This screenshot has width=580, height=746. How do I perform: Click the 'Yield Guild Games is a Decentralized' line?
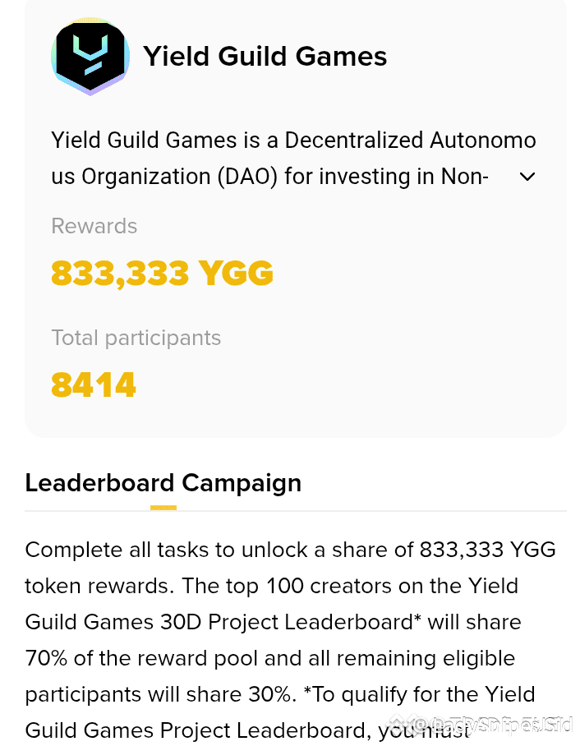(293, 140)
